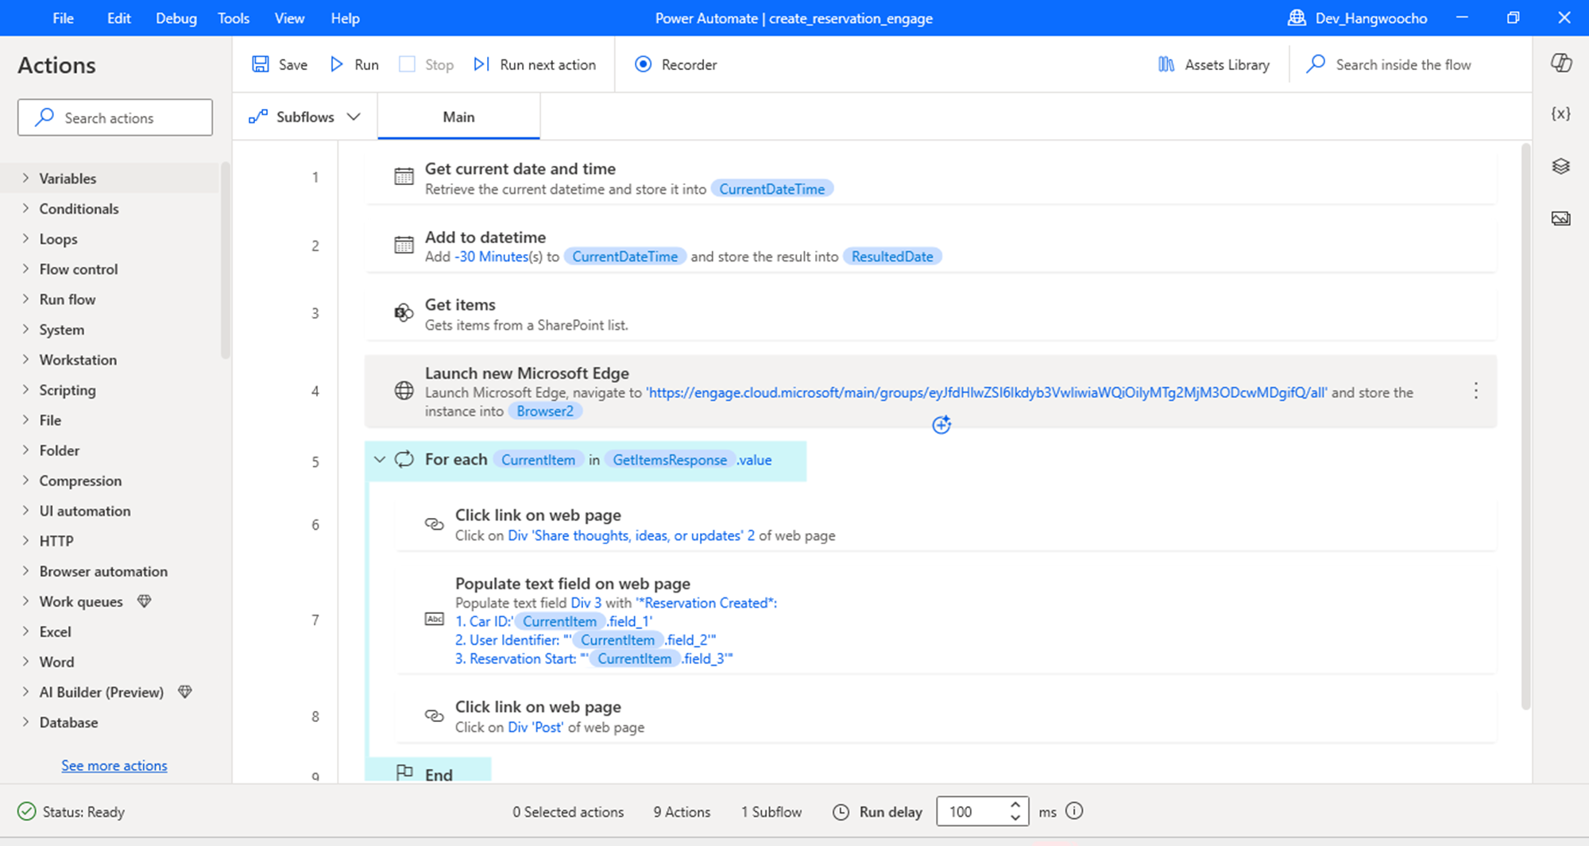Image resolution: width=1589 pixels, height=846 pixels.
Task: Switch to the Main tab
Action: click(458, 117)
